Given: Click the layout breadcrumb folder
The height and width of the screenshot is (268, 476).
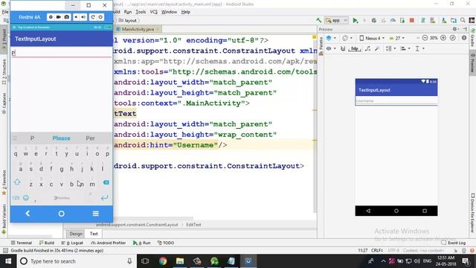Looking at the screenshot, I should click(x=127, y=20).
